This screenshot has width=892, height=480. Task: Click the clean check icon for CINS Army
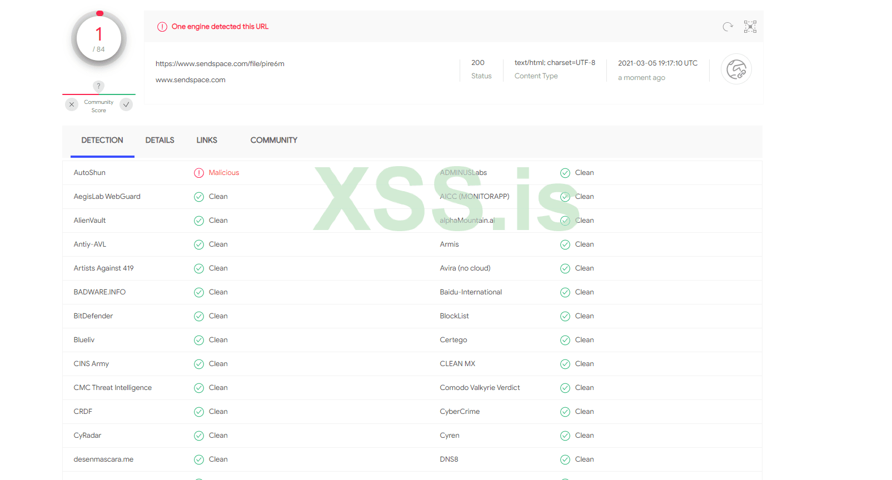tap(199, 364)
